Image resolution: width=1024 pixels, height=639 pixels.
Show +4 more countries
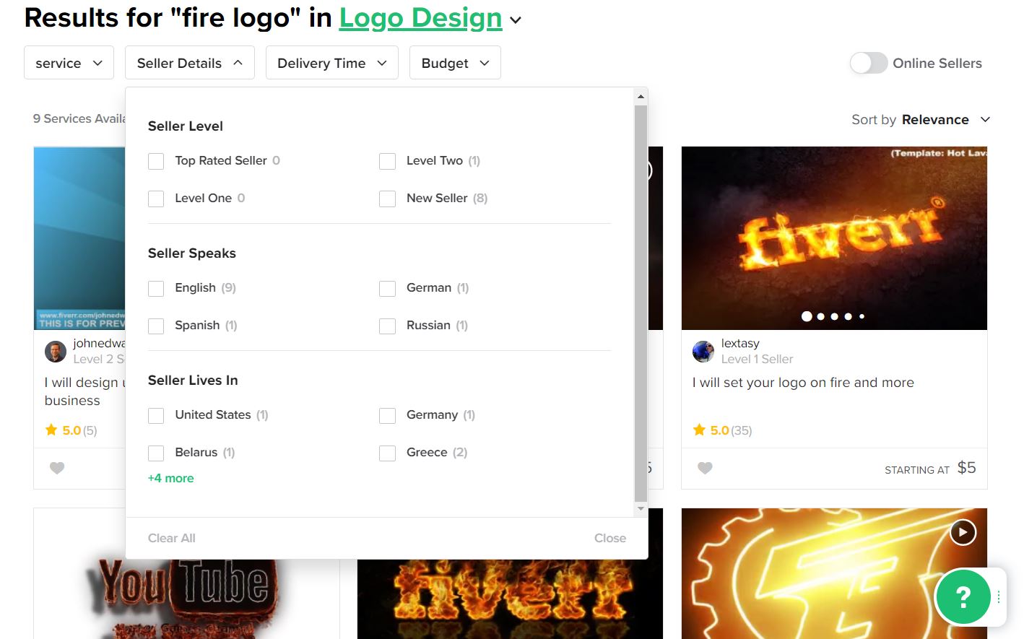(x=170, y=478)
